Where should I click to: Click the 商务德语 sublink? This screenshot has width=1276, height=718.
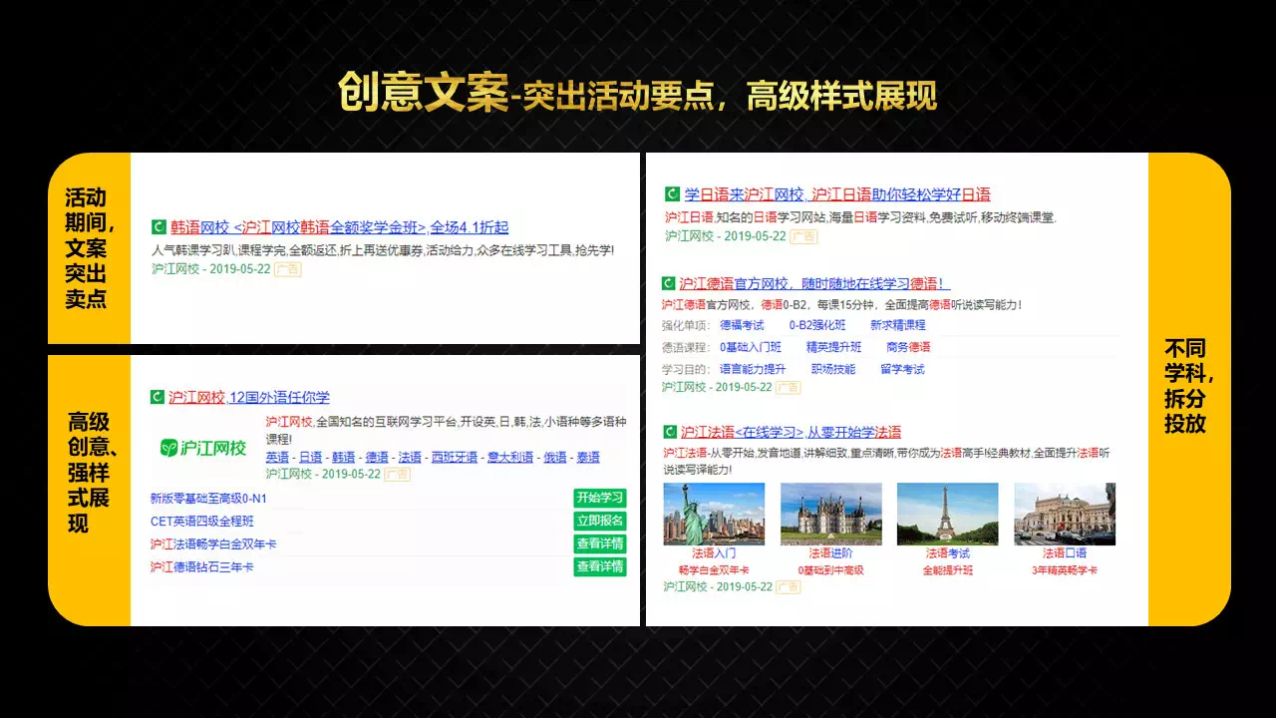[908, 347]
